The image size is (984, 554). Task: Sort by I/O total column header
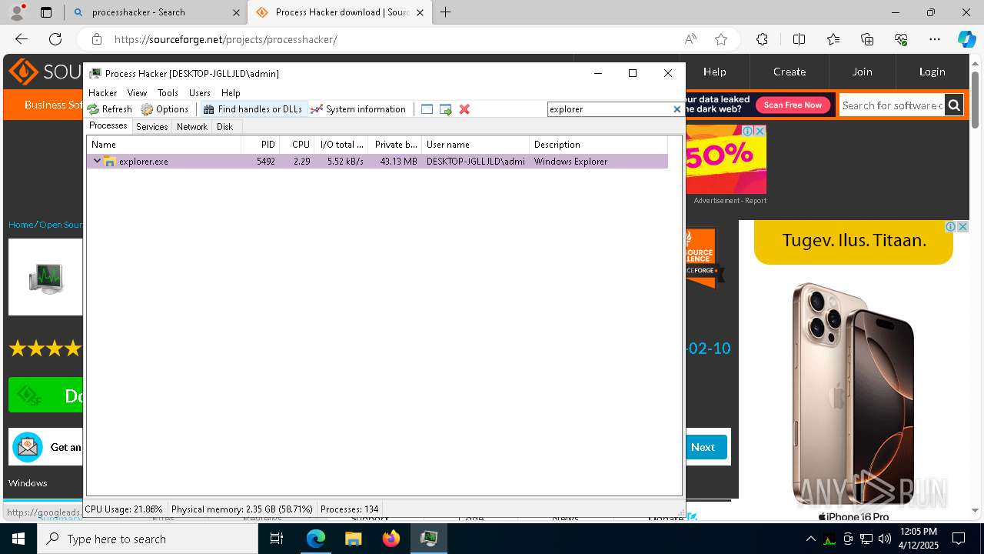[341, 145]
